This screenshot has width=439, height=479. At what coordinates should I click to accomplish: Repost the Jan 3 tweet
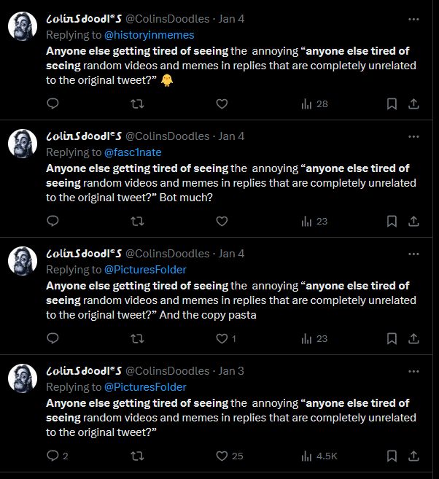pyautogui.click(x=136, y=456)
